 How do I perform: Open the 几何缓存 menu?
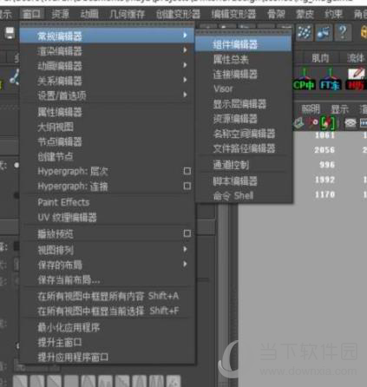[x=128, y=14]
